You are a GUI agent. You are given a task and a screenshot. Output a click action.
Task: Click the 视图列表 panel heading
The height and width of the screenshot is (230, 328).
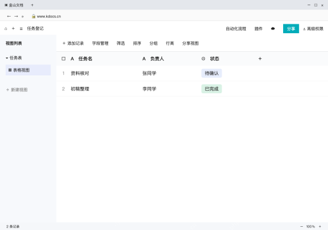point(13,43)
